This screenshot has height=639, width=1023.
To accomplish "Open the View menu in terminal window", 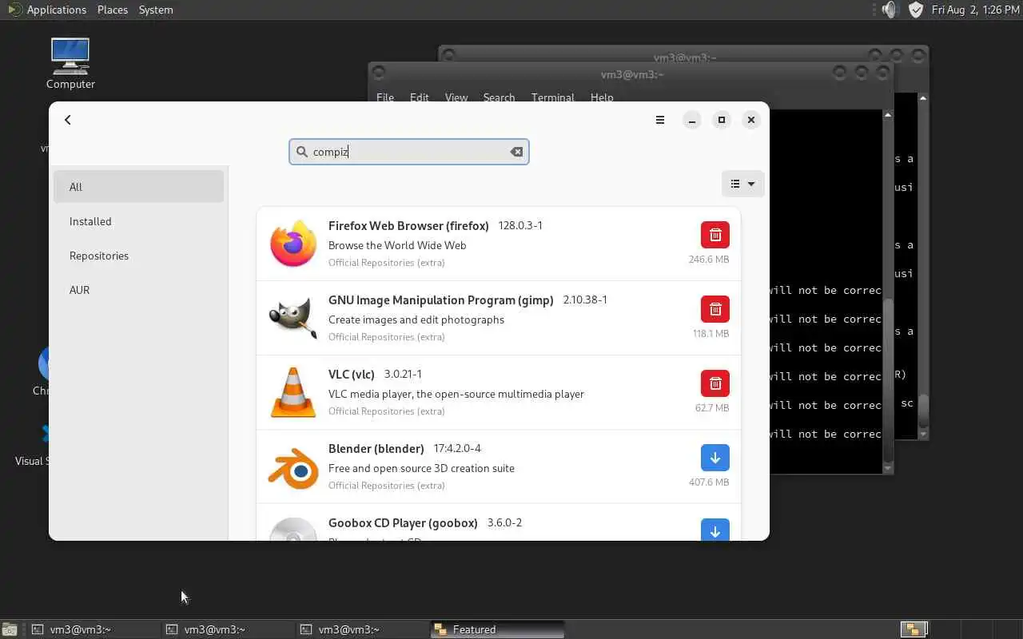I will [x=456, y=97].
